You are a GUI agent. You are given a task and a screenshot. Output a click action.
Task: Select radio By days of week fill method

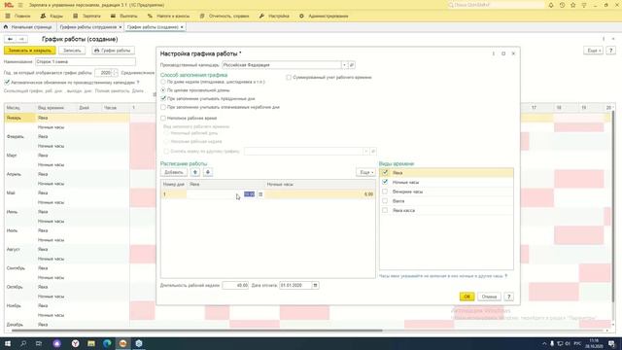163,82
